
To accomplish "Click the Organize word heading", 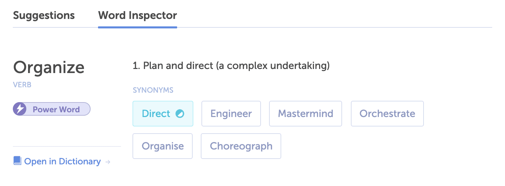I will 49,67.
